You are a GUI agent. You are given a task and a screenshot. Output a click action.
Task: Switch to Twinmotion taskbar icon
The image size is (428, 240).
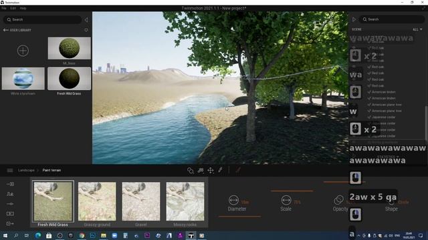pos(191,235)
